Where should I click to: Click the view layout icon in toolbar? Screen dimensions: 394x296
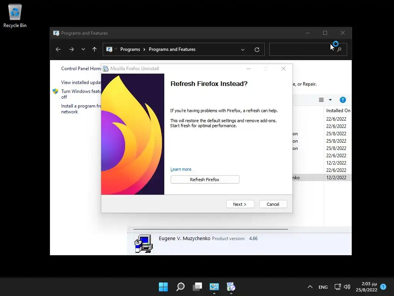[x=321, y=100]
